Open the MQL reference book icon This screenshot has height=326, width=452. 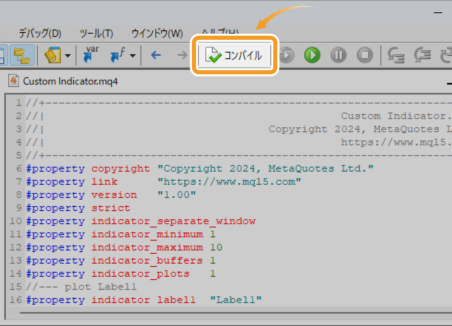(53, 55)
